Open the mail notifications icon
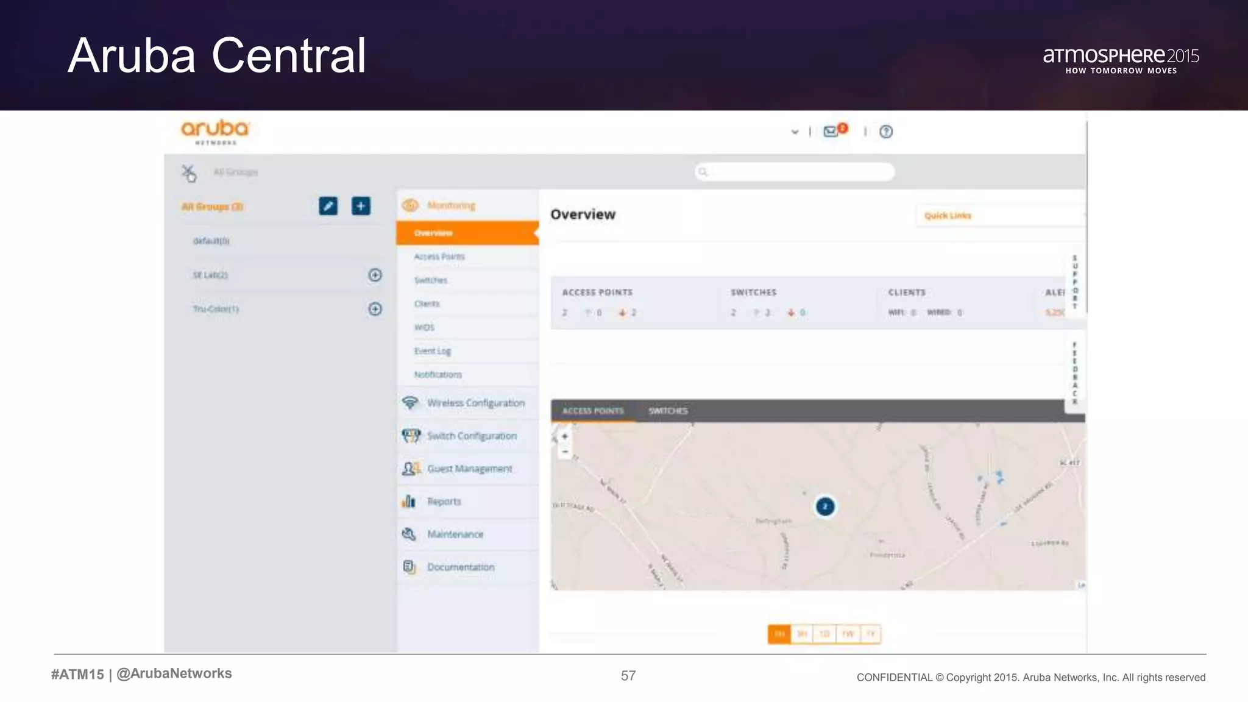The width and height of the screenshot is (1248, 702). coord(831,132)
